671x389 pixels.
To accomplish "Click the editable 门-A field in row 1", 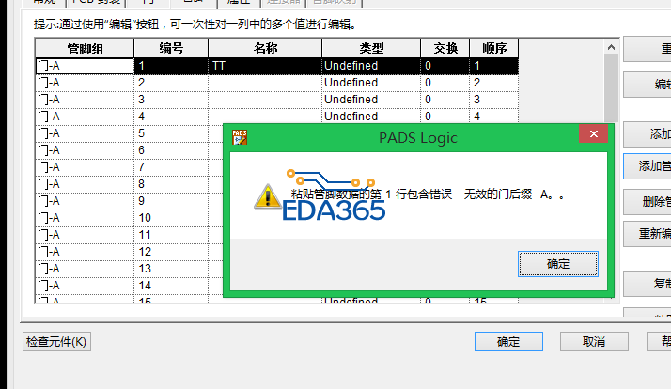I will (x=85, y=66).
